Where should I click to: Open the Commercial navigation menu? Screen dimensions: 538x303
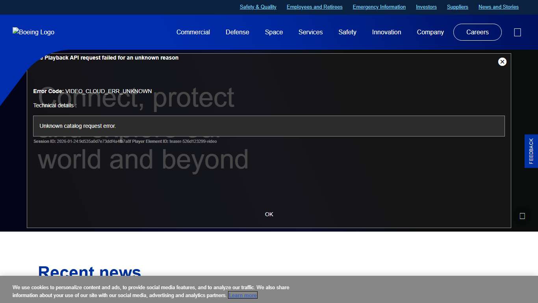click(193, 32)
